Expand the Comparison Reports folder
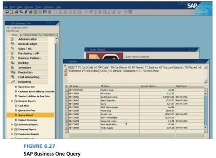Screen dimensions: 216x158 (12, 134)
